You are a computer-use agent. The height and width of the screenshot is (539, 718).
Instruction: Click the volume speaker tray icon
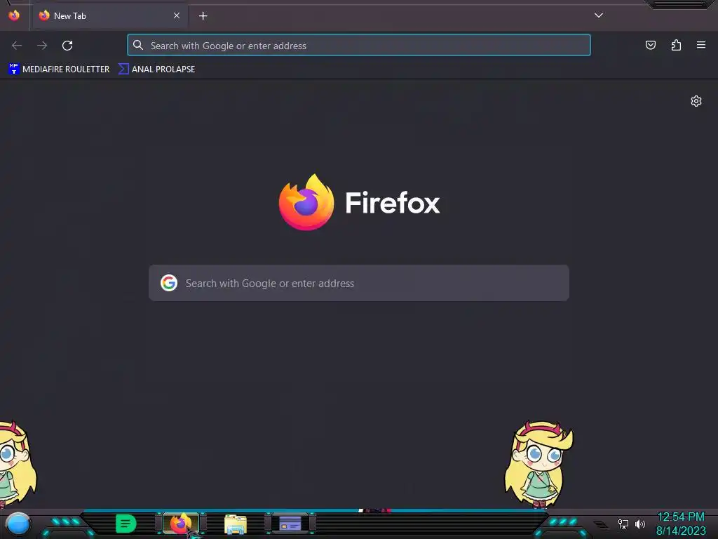(640, 524)
